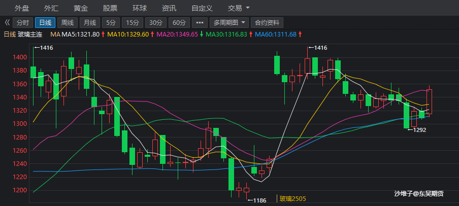Open 合约资料 contract info

pyautogui.click(x=267, y=22)
